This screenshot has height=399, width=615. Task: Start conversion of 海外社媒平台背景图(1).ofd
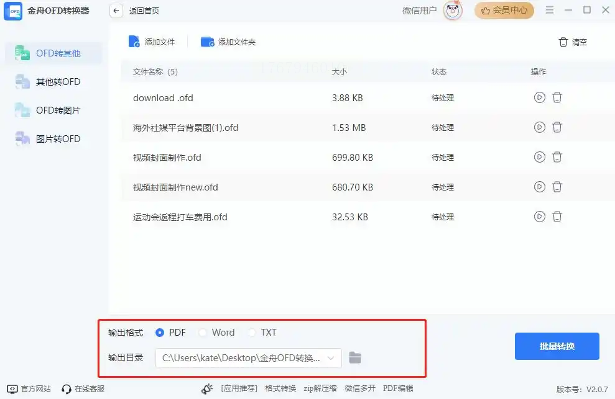coord(539,127)
